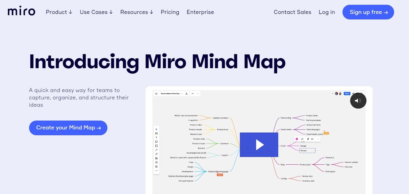Click the What's new announcement node

click(x=186, y=116)
